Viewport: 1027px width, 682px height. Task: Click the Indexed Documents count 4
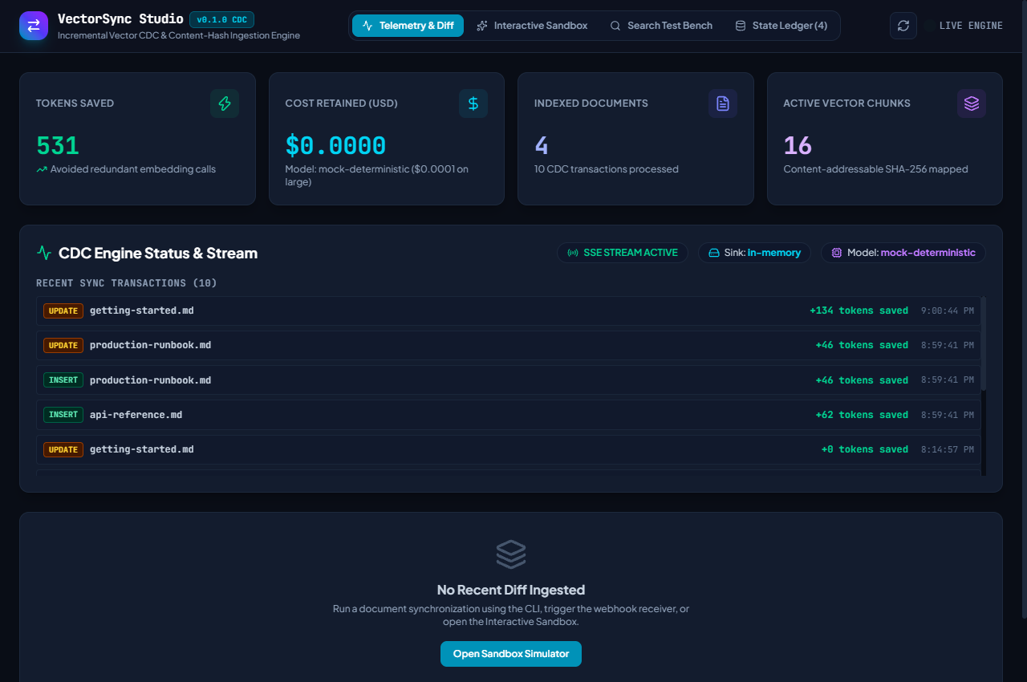542,145
